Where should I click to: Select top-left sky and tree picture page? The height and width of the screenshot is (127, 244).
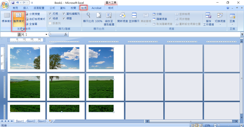pos(25,58)
